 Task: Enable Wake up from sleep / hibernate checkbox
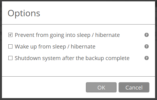(x=11, y=47)
